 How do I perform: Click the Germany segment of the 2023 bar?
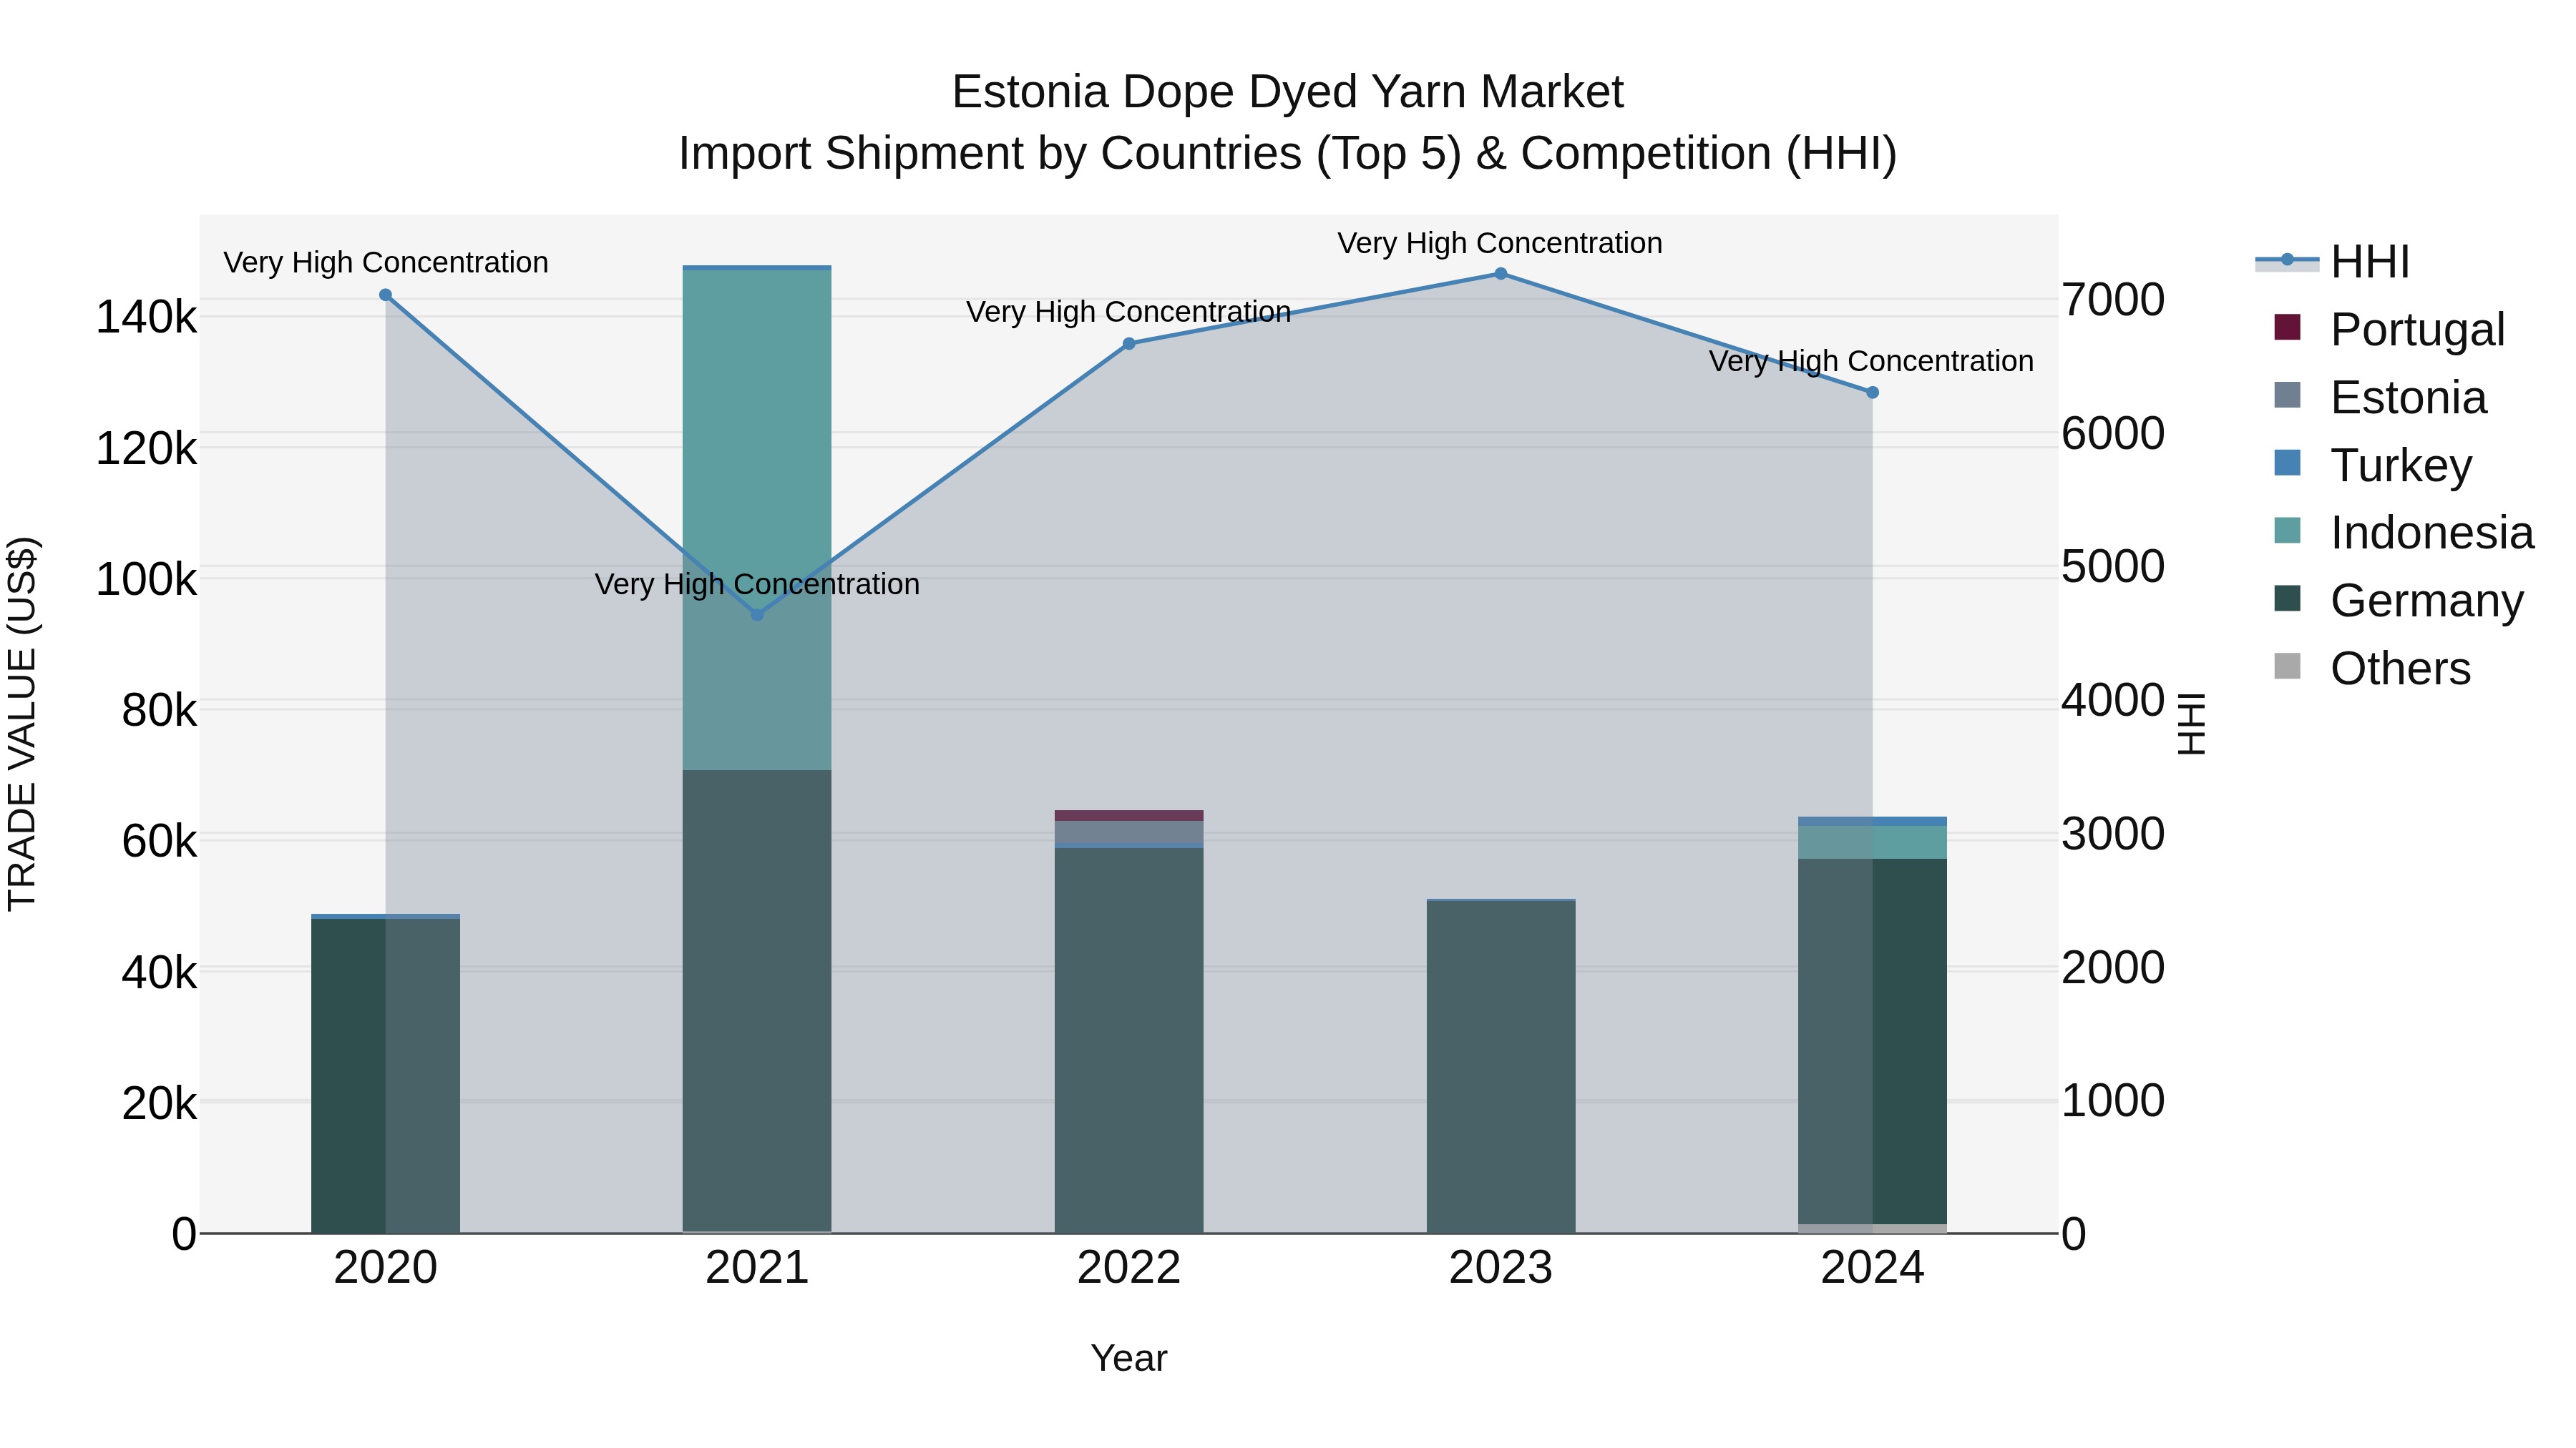(x=1501, y=1068)
